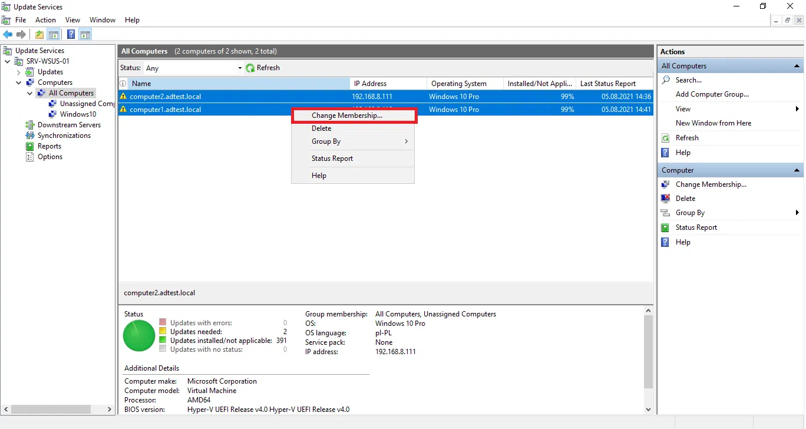The width and height of the screenshot is (806, 429).
Task: Click the Back arrow in toolbar
Action: coord(8,35)
